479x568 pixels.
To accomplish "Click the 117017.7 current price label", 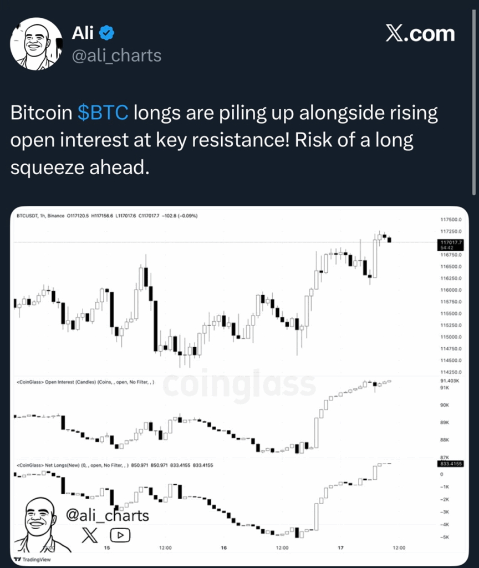I will 450,245.
